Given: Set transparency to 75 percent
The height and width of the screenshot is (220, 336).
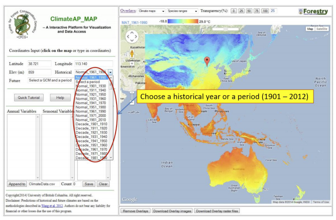Looking at the screenshot, I should point(257,11).
